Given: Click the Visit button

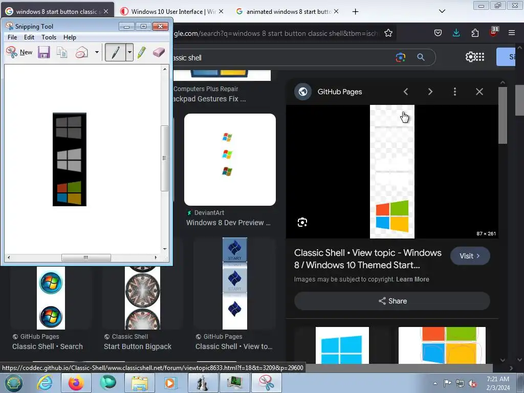Looking at the screenshot, I should (x=470, y=256).
